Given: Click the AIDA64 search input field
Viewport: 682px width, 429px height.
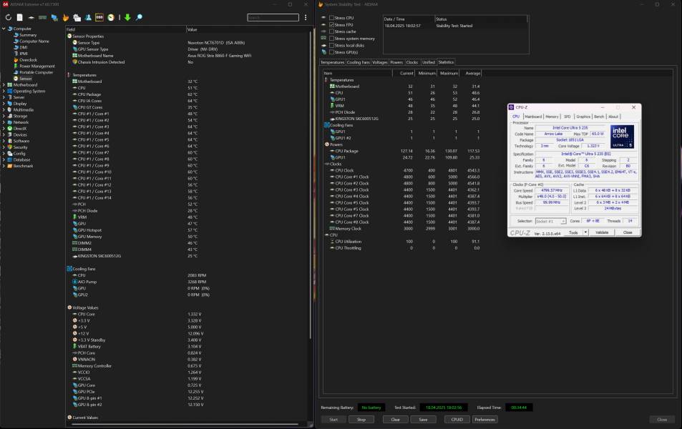Looking at the screenshot, I should pos(273,17).
